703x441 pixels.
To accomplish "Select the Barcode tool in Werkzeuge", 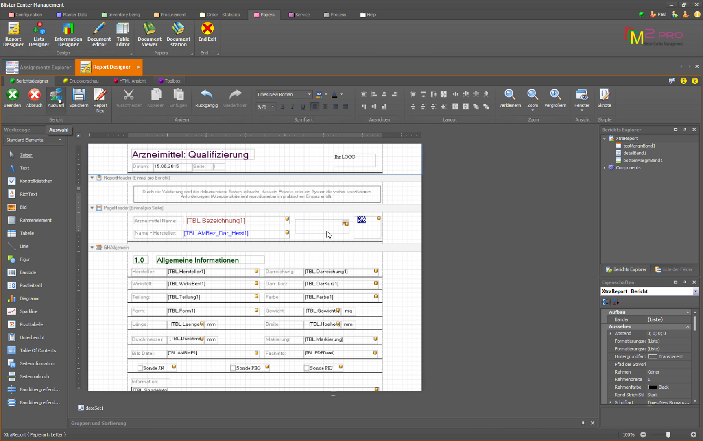I will coord(28,272).
